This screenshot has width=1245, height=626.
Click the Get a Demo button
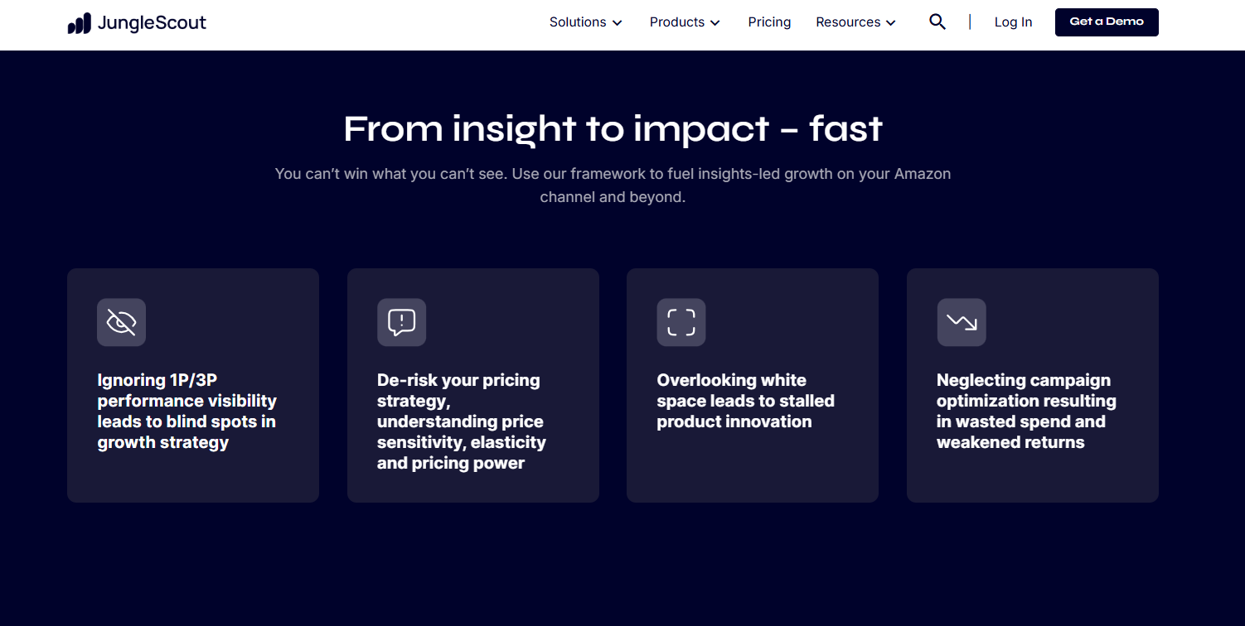pyautogui.click(x=1107, y=22)
